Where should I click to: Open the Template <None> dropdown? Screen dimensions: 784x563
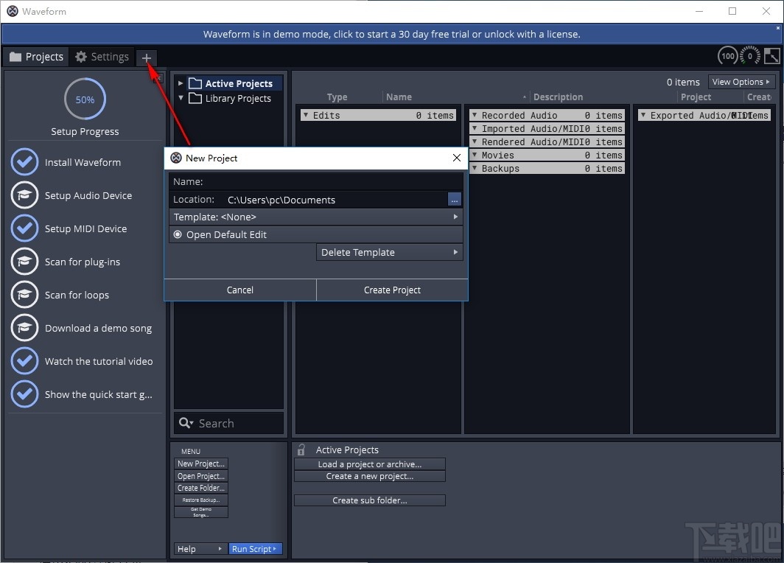click(316, 217)
